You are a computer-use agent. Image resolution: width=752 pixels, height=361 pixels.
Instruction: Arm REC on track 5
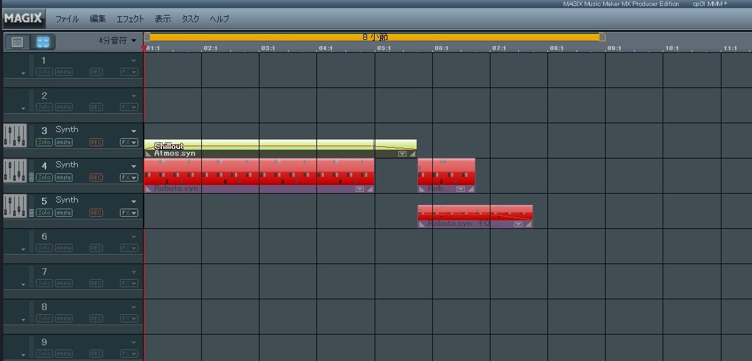[x=96, y=213]
